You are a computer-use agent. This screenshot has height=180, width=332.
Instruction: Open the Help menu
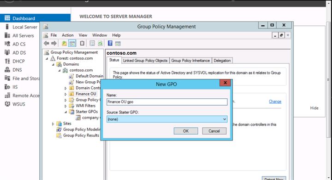pyautogui.click(x=116, y=35)
